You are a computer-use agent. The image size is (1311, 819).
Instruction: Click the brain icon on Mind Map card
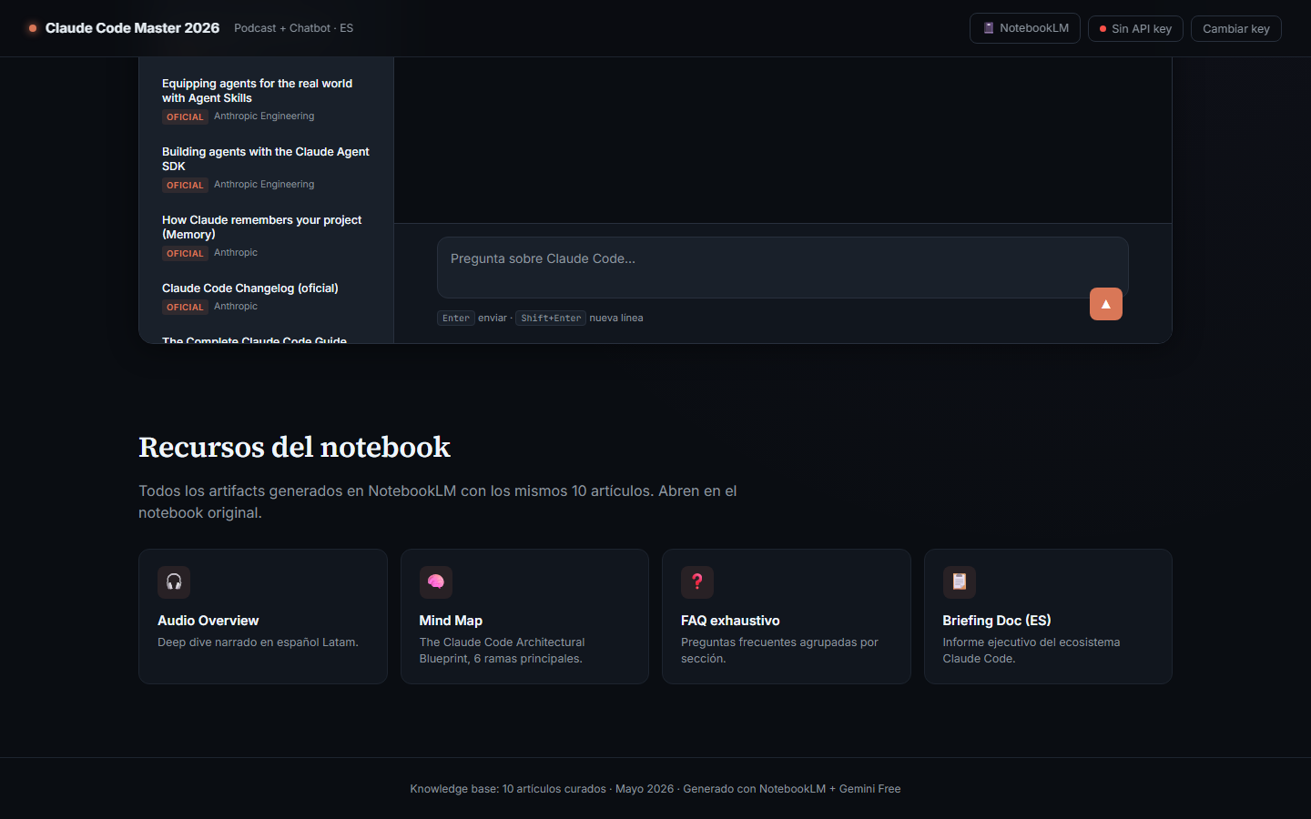(436, 582)
